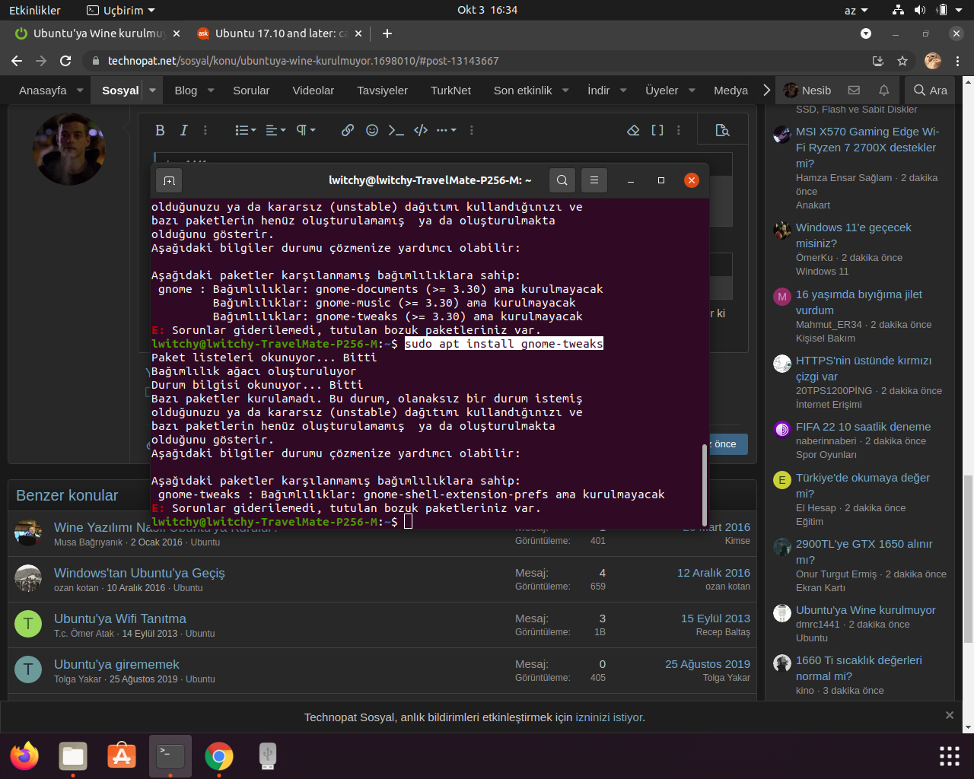Insert link using editor chain icon

click(x=348, y=130)
